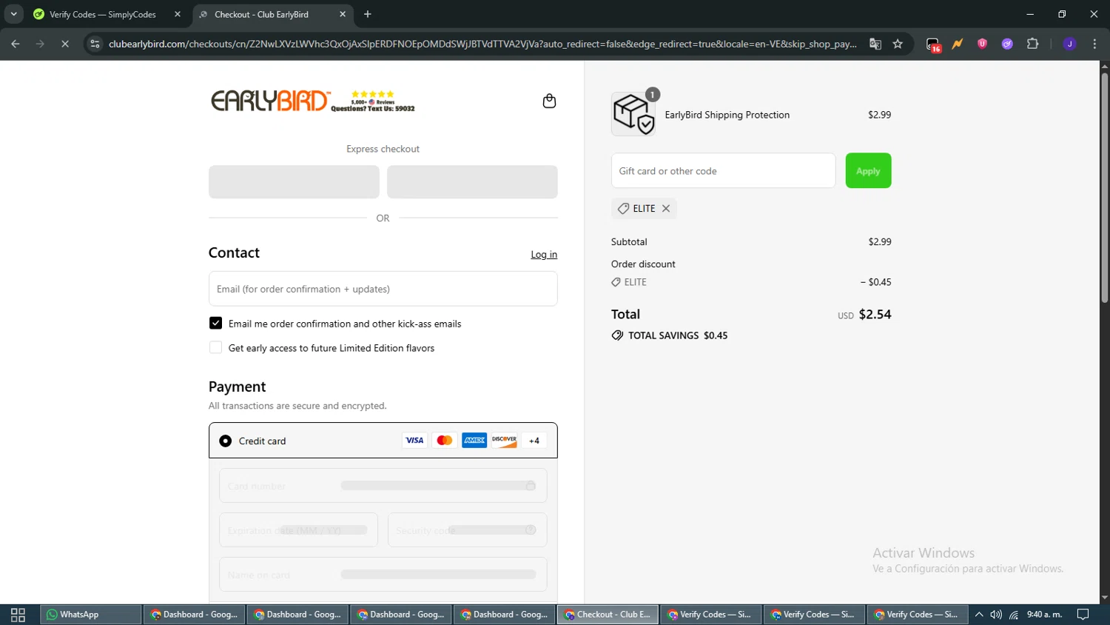Go back to the previous page

pyautogui.click(x=16, y=44)
